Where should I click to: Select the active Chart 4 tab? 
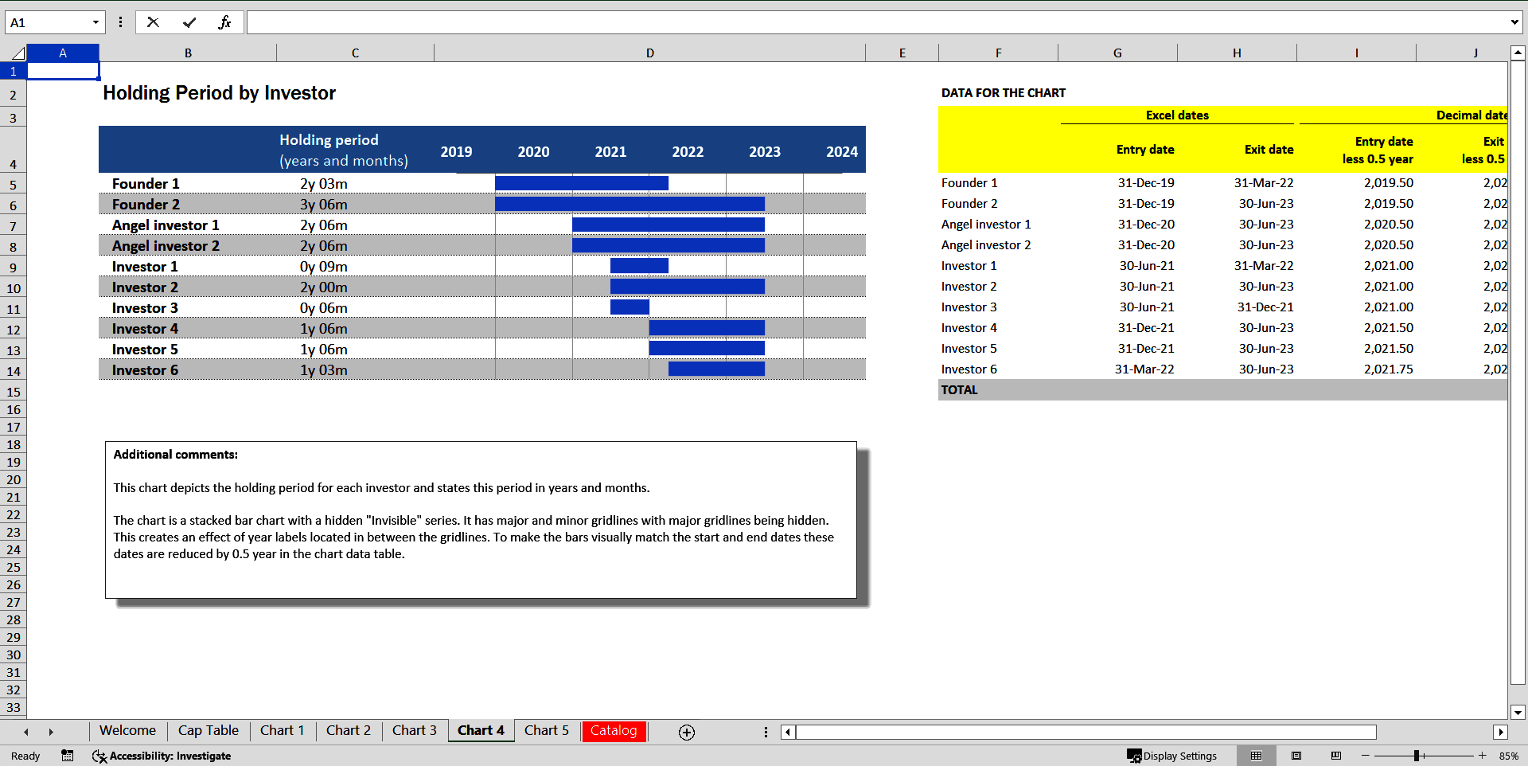click(x=481, y=731)
